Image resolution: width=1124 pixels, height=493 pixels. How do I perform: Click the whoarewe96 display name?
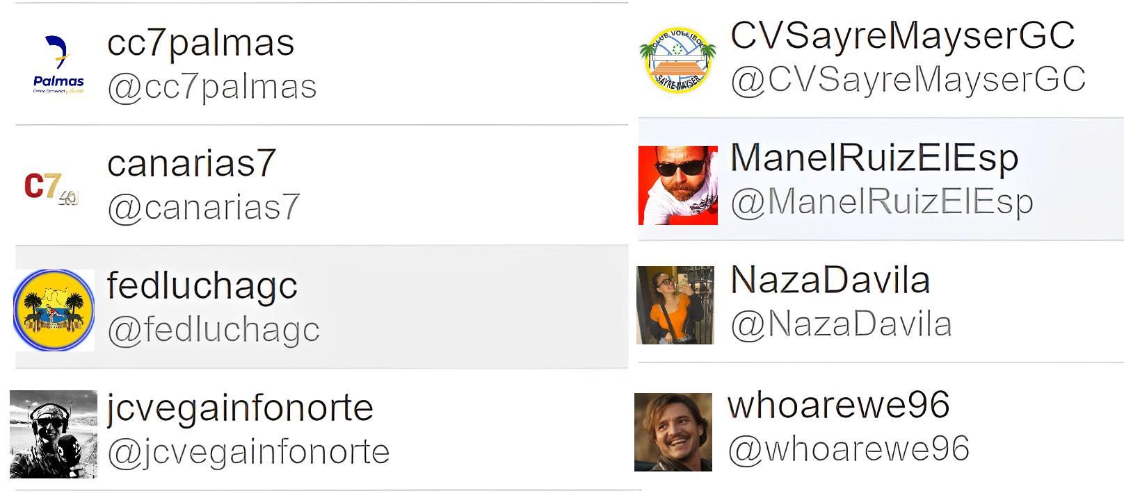click(838, 405)
